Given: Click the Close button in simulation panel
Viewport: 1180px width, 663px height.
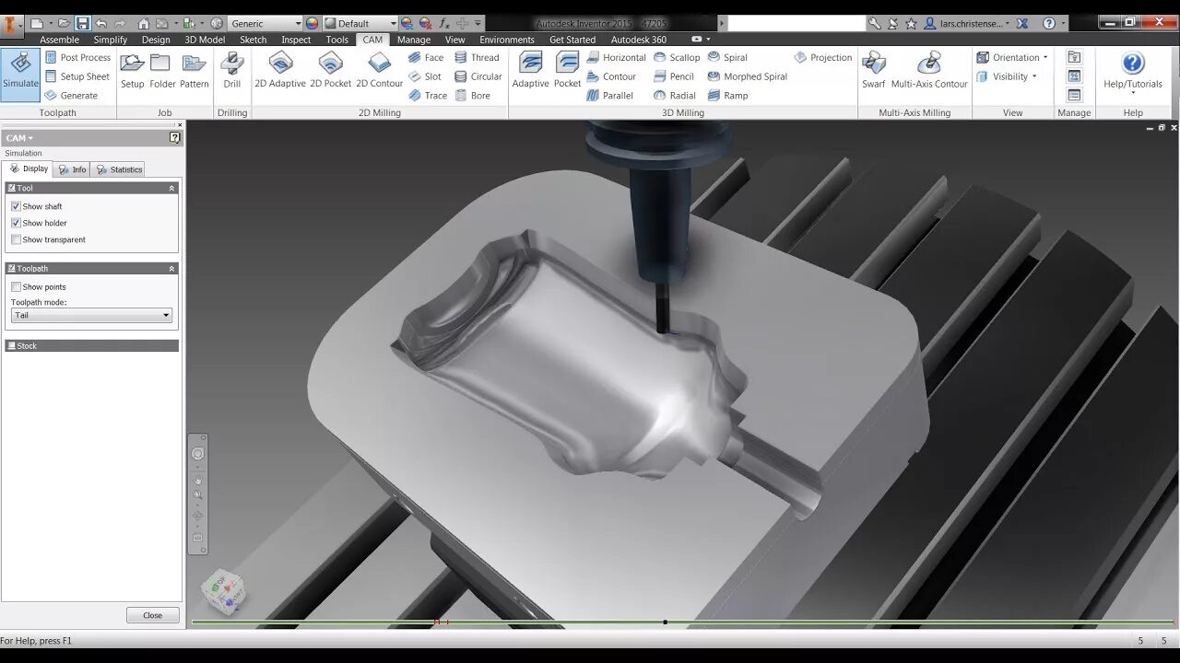Looking at the screenshot, I should pyautogui.click(x=153, y=615).
